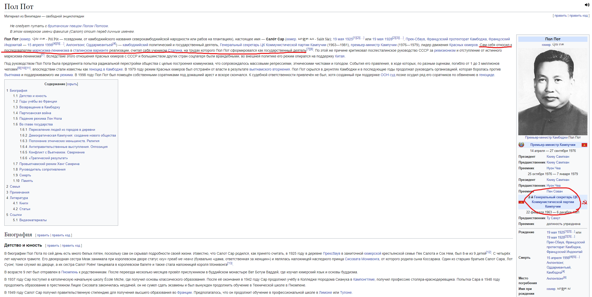Collapse contents with the скрыть toggle
Screen dimensions: 592x297
(72, 84)
